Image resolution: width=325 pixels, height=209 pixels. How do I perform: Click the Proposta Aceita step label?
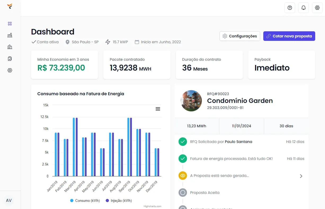(205, 193)
